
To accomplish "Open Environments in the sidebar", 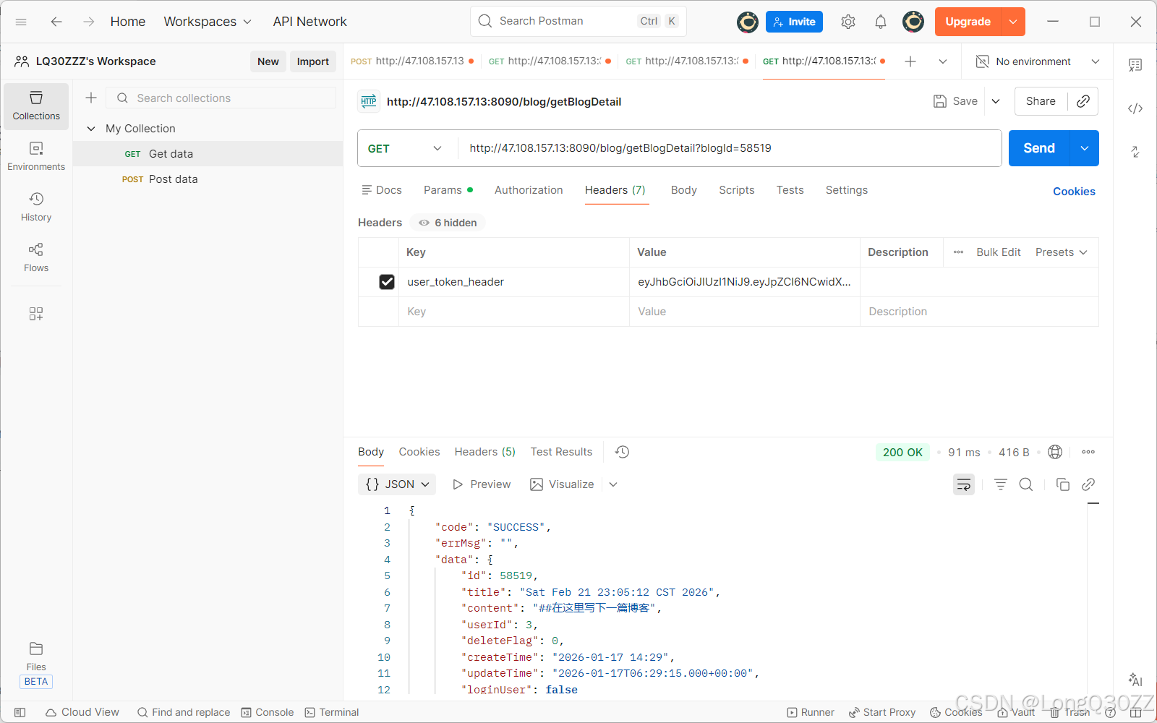I will (x=36, y=157).
